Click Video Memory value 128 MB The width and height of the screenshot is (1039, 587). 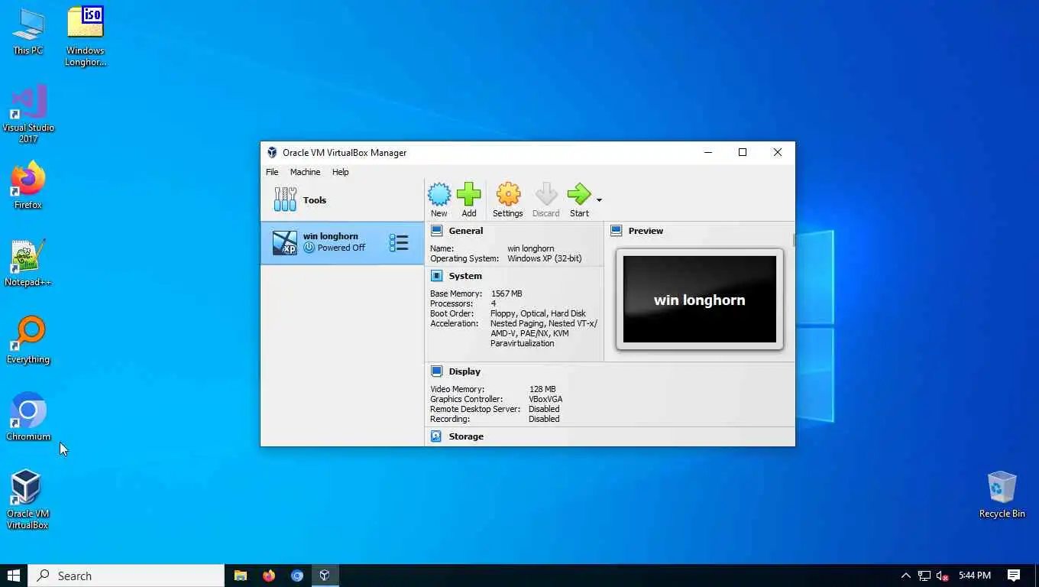542,389
